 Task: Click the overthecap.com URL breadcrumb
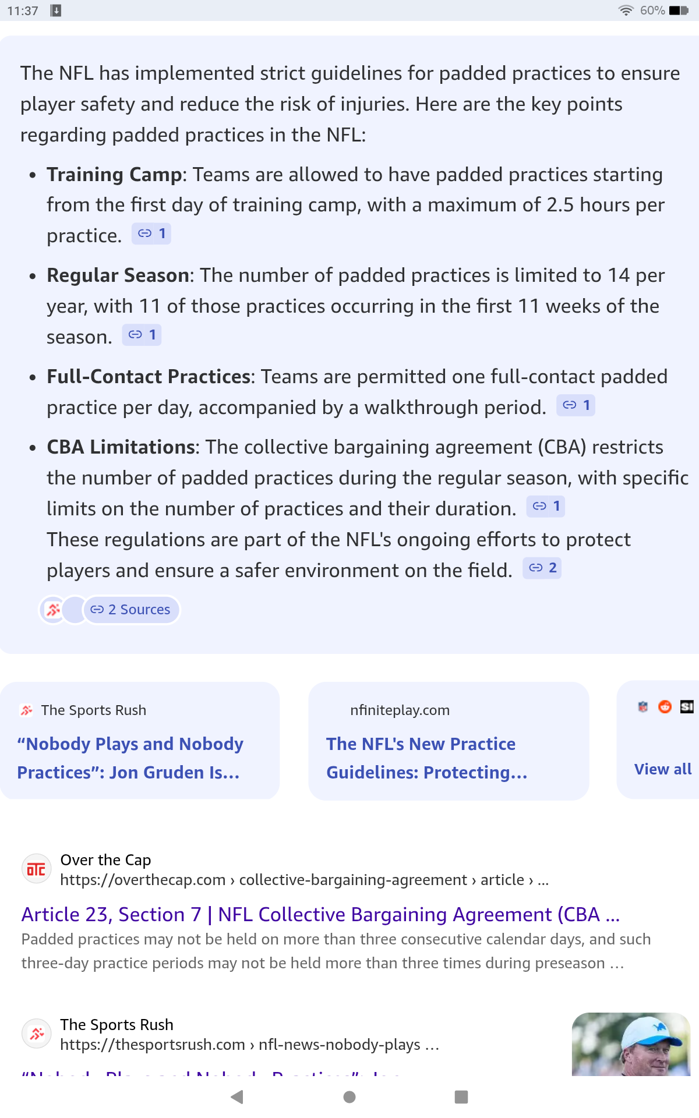[x=303, y=880]
